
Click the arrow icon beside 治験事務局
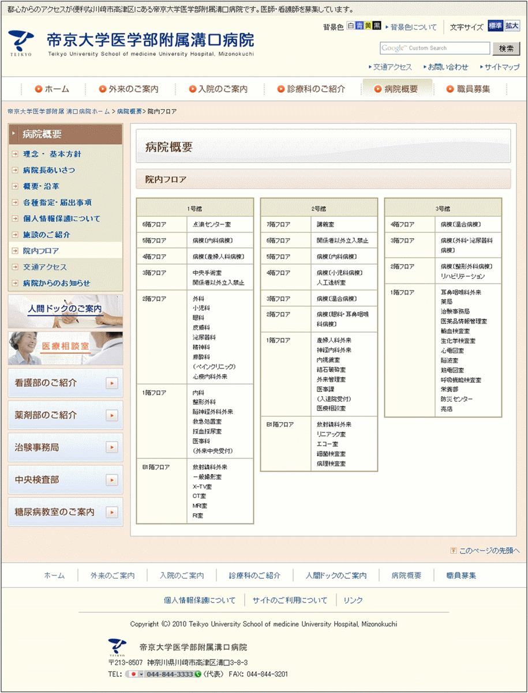pos(112,447)
